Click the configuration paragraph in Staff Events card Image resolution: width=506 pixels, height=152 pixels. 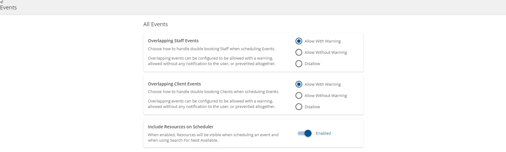point(211,61)
